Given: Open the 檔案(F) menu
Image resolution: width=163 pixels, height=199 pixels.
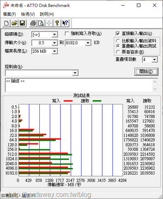Looking at the screenshot, I should point(10,14).
